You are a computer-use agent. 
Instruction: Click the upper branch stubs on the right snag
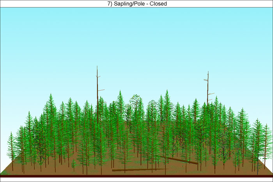(206, 80)
